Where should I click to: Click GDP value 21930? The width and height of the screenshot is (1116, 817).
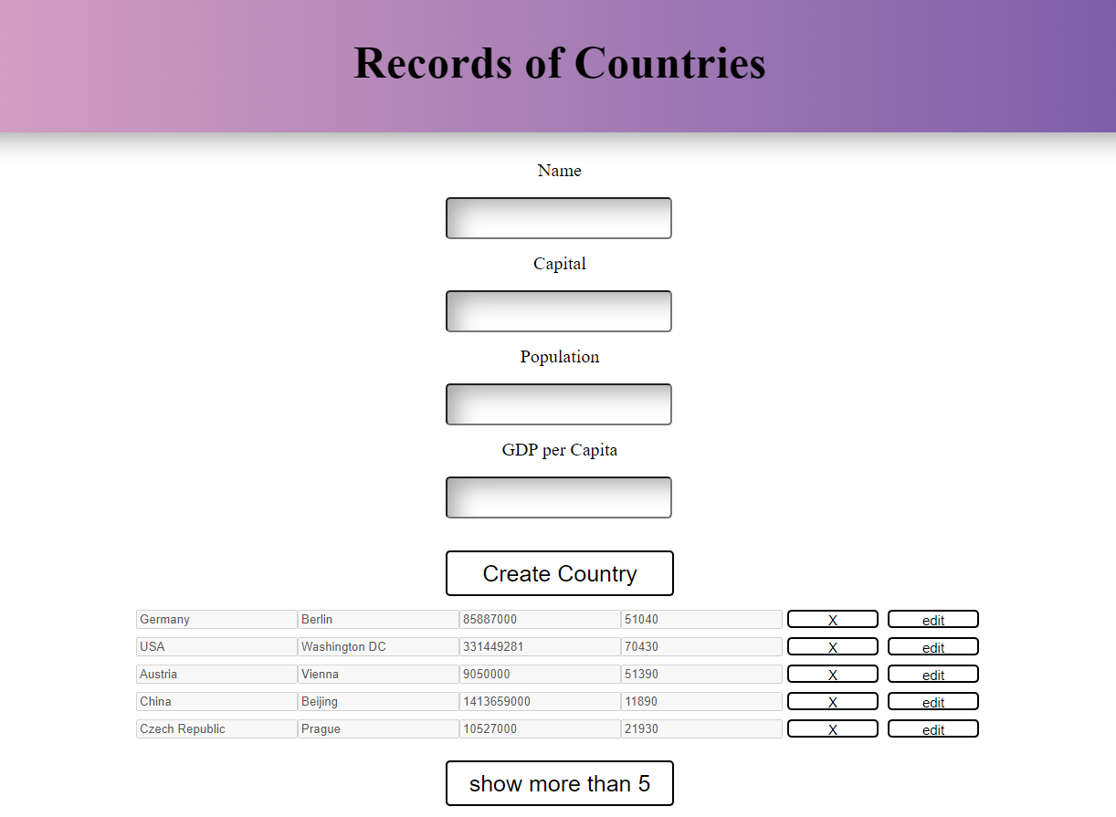point(701,728)
